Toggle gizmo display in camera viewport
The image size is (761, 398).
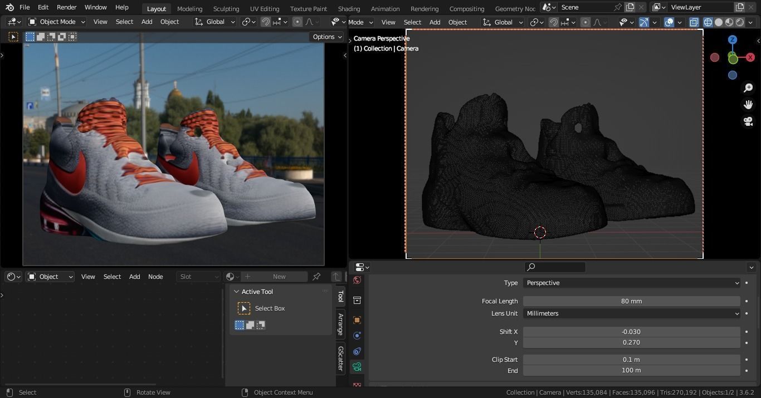(x=643, y=22)
